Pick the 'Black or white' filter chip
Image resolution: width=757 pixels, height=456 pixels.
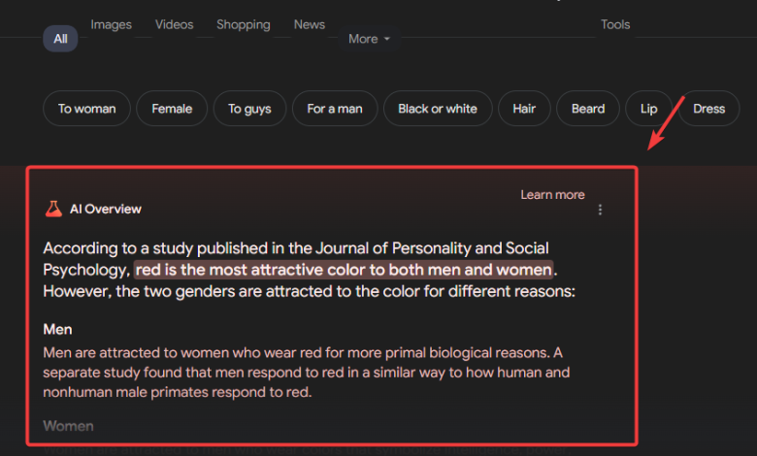click(x=438, y=109)
